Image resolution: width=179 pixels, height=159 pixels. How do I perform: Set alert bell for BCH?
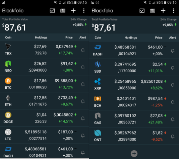pyautogui.click(x=173, y=102)
